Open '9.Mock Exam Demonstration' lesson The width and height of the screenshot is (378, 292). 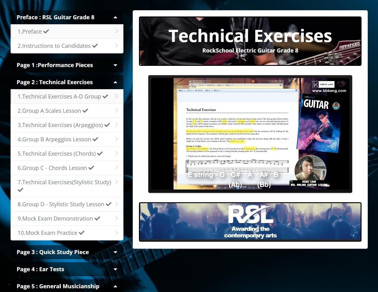click(x=67, y=219)
